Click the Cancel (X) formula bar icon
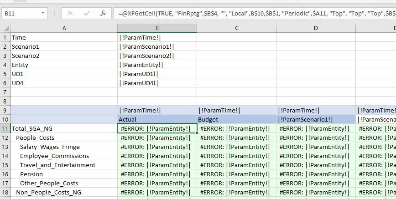 pos(70,13)
